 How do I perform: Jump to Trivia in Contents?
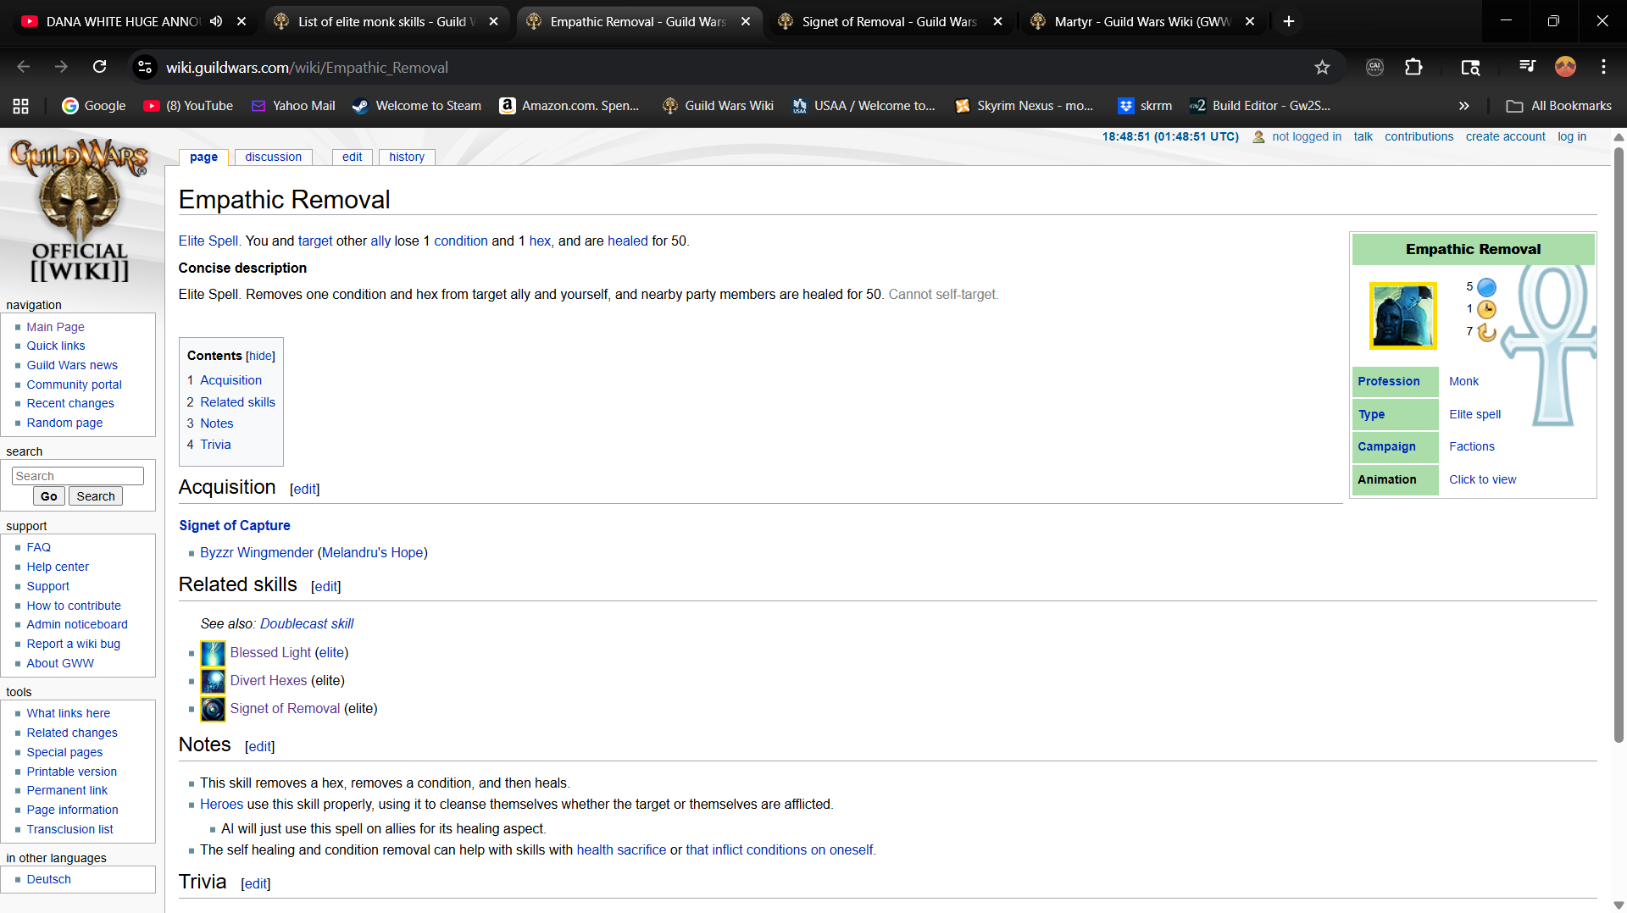click(x=215, y=445)
